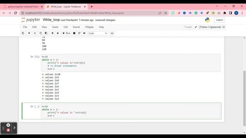
Task: Share this page icon in address bar
Action: (x=160, y=13)
